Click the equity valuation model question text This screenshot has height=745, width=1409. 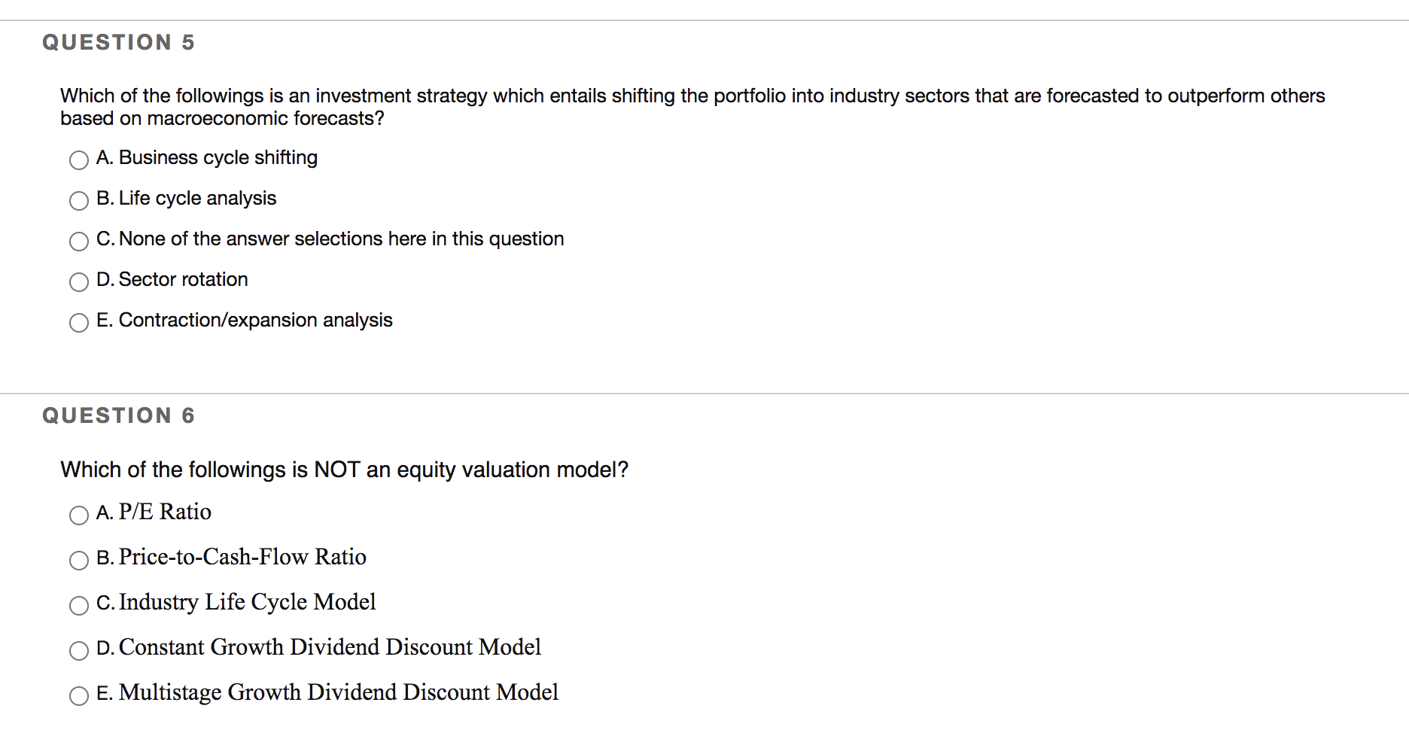pyautogui.click(x=344, y=470)
